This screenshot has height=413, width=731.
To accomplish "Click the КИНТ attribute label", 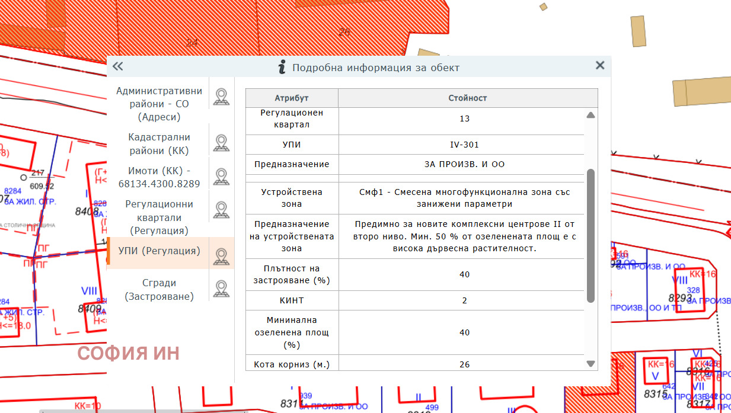I will tap(292, 300).
